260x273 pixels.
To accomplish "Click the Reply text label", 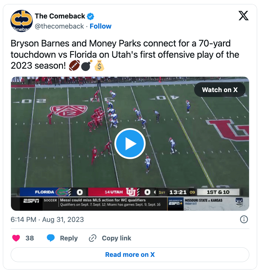I will click(x=69, y=238).
